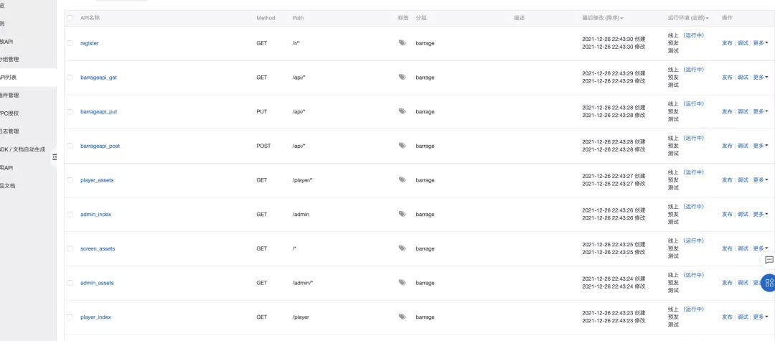Click the tag icon for admin_index
This screenshot has height=341, width=775.
[x=402, y=214]
